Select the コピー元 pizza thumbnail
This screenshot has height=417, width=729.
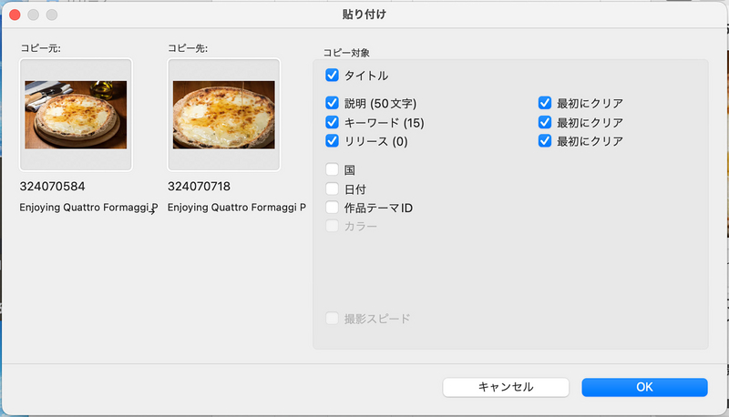tap(76, 115)
